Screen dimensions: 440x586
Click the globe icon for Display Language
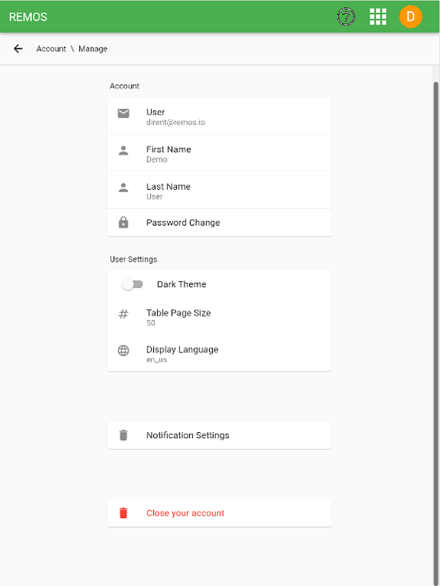click(123, 351)
